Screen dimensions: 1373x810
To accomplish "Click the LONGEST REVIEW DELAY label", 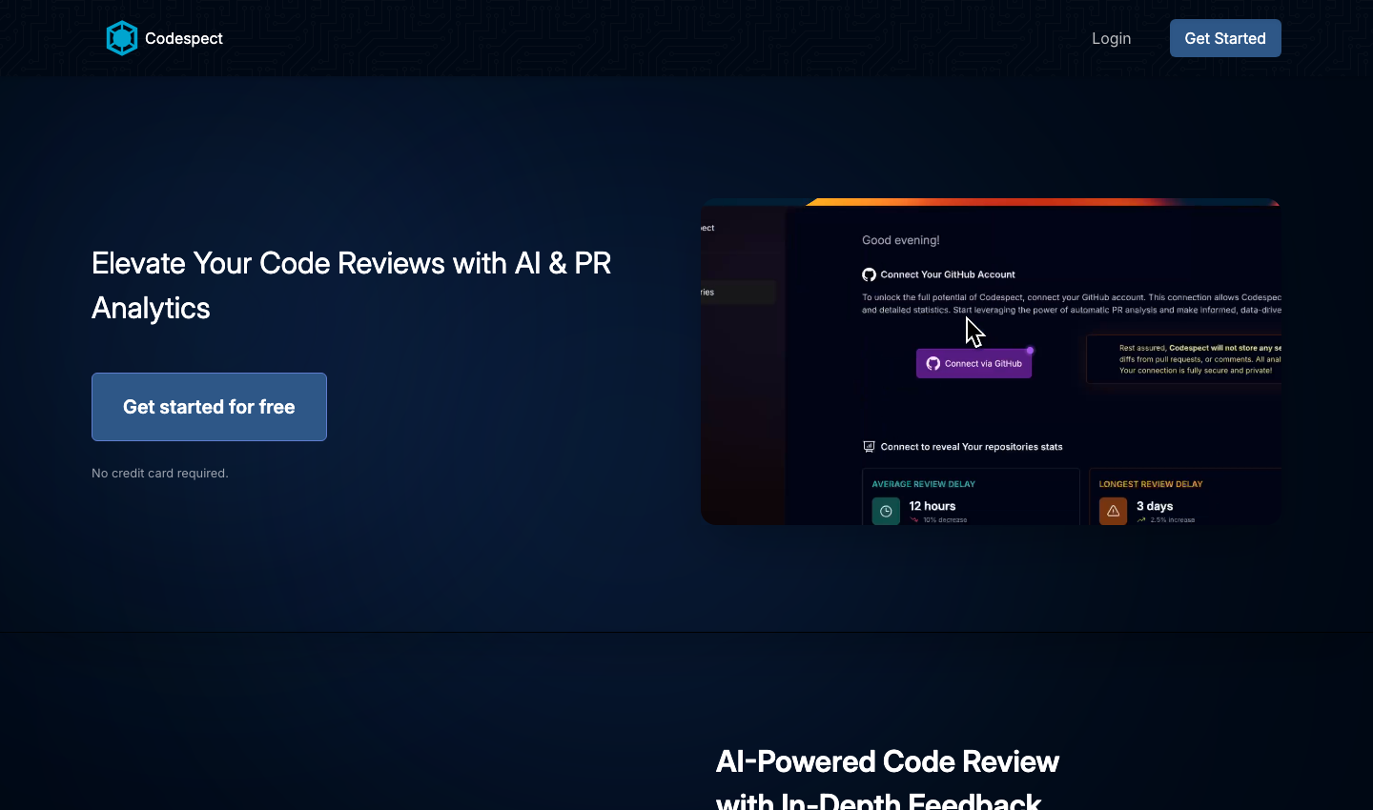I will pyautogui.click(x=1151, y=484).
